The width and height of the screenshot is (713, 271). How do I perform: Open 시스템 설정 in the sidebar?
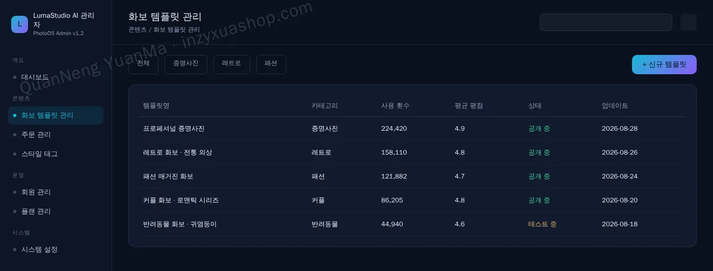(56, 250)
